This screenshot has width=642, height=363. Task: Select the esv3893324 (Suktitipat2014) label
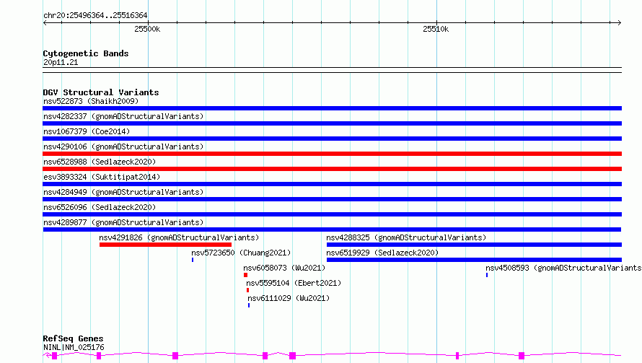pyautogui.click(x=102, y=177)
